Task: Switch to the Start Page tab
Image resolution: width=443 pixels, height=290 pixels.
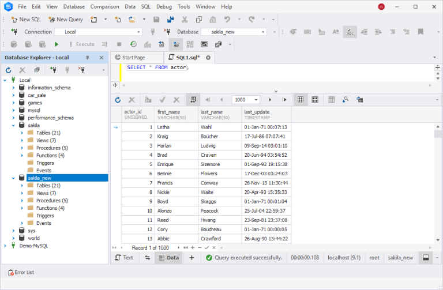Action: (130, 58)
